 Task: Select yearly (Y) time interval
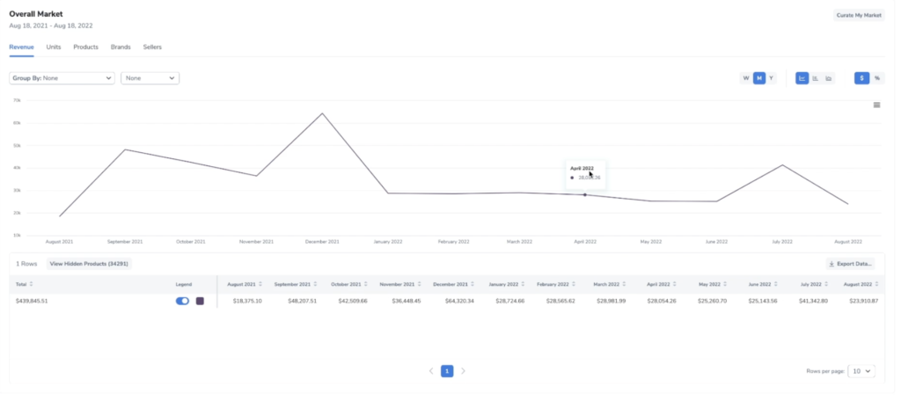(x=772, y=78)
